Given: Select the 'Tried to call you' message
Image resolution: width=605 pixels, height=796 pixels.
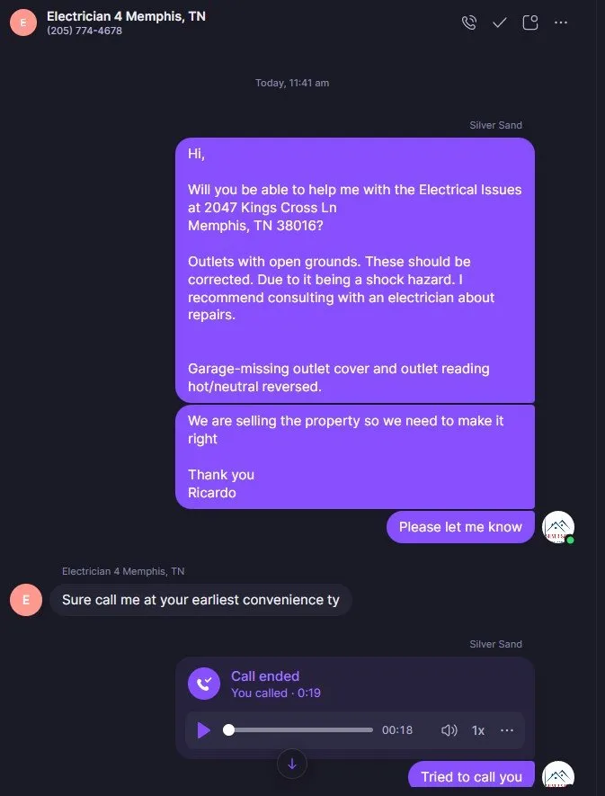Looking at the screenshot, I should [x=471, y=777].
